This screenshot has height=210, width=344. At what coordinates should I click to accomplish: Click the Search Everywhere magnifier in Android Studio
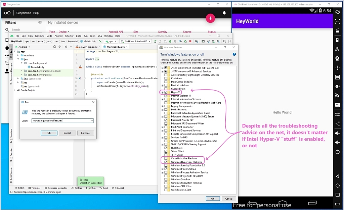pyautogui.click(x=224, y=41)
